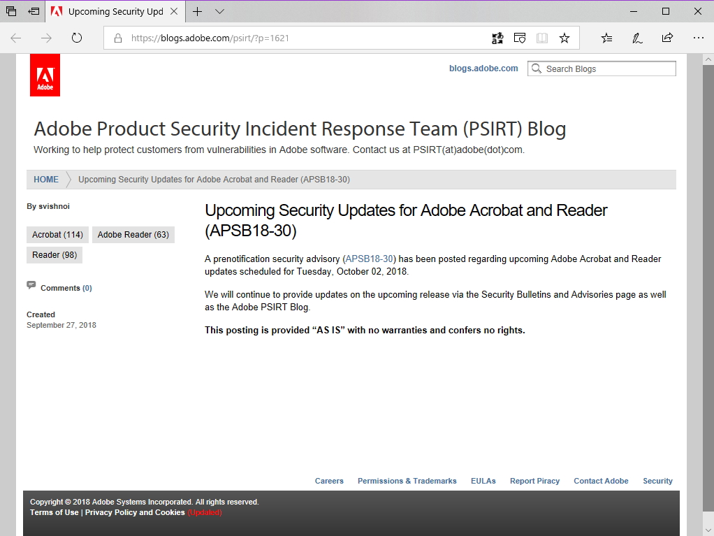Open the Contact Adobe footer link
714x536 pixels.
(601, 481)
